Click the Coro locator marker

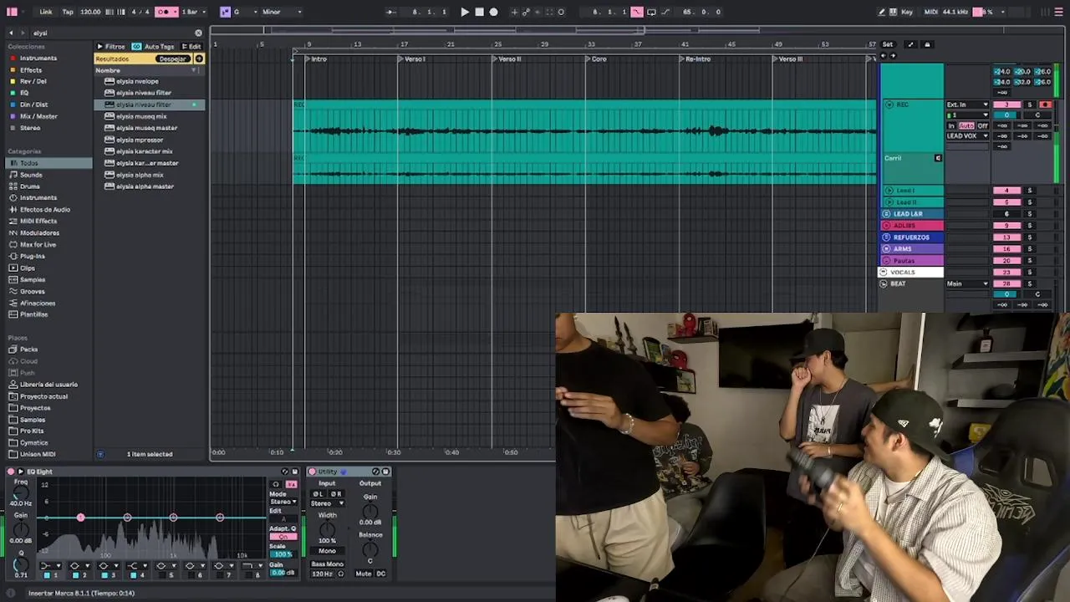pyautogui.click(x=595, y=59)
